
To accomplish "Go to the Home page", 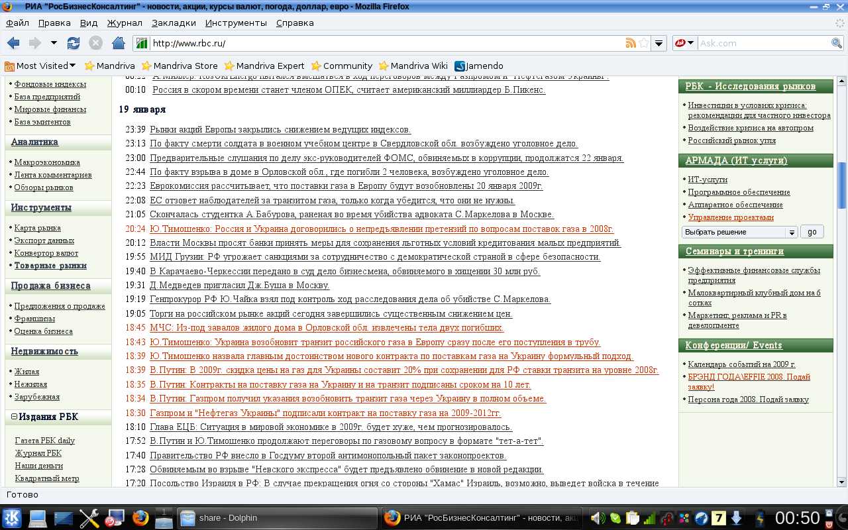I will tap(118, 43).
